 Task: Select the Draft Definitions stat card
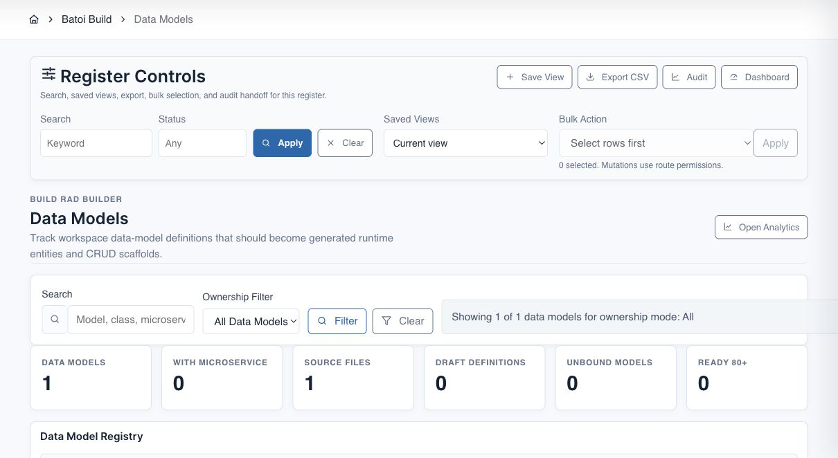(x=485, y=378)
